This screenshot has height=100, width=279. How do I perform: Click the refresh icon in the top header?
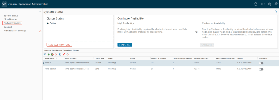(256, 4)
